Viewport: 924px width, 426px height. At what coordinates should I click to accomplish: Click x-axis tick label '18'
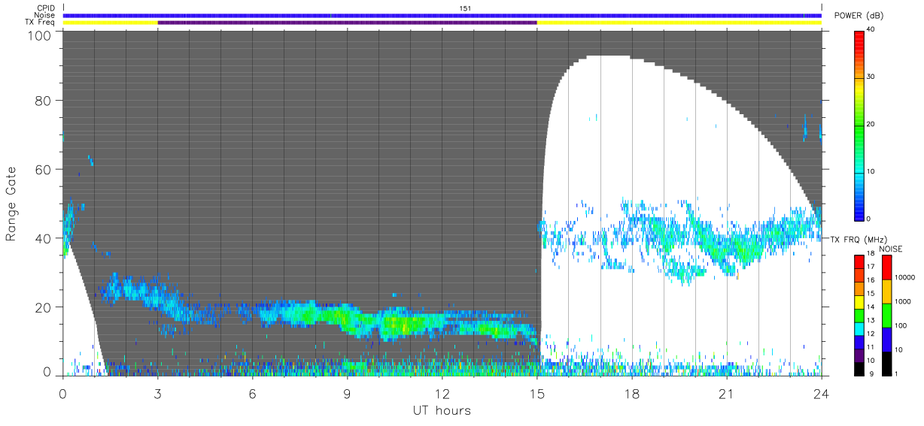pos(632,394)
